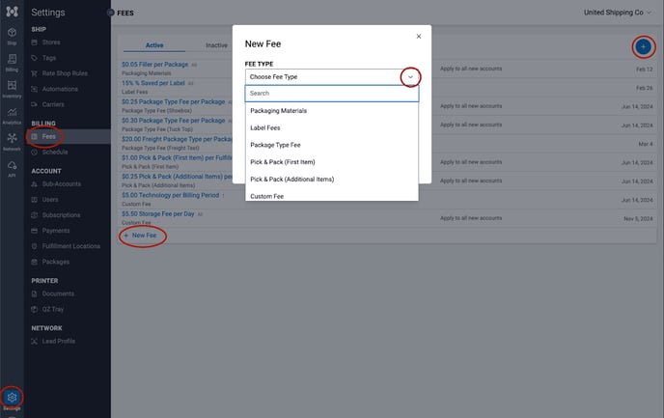
Task: Switch to the Inactive tab
Action: (x=216, y=45)
